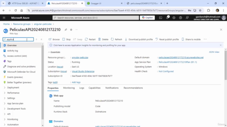227x127 pixels.
Task: Open portal settings gear
Action: 174,18
